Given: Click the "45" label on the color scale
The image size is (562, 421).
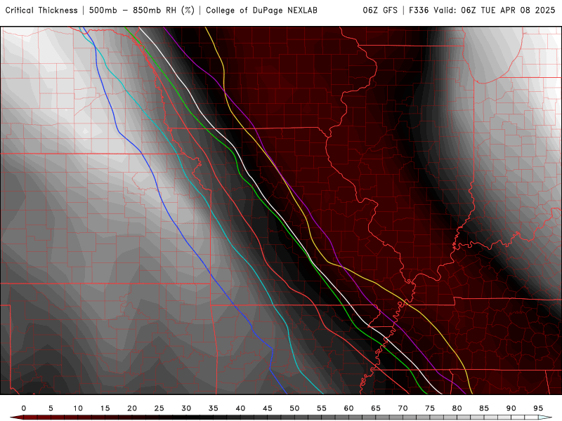Looking at the screenshot, I should point(268,408).
